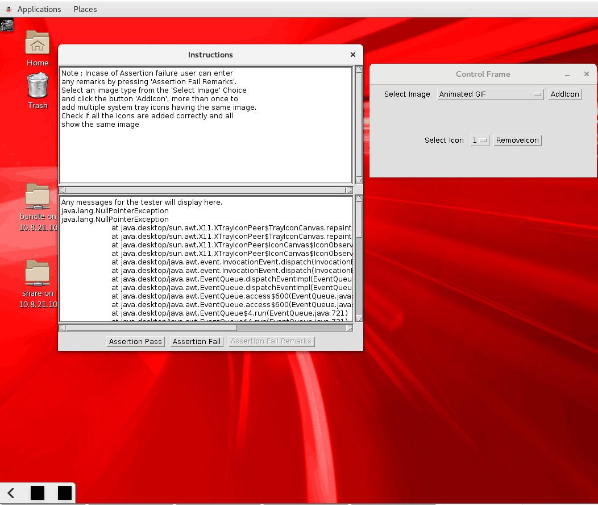
Task: Click the right arrow of the messages horizontal scrollbar
Action: pos(349,328)
